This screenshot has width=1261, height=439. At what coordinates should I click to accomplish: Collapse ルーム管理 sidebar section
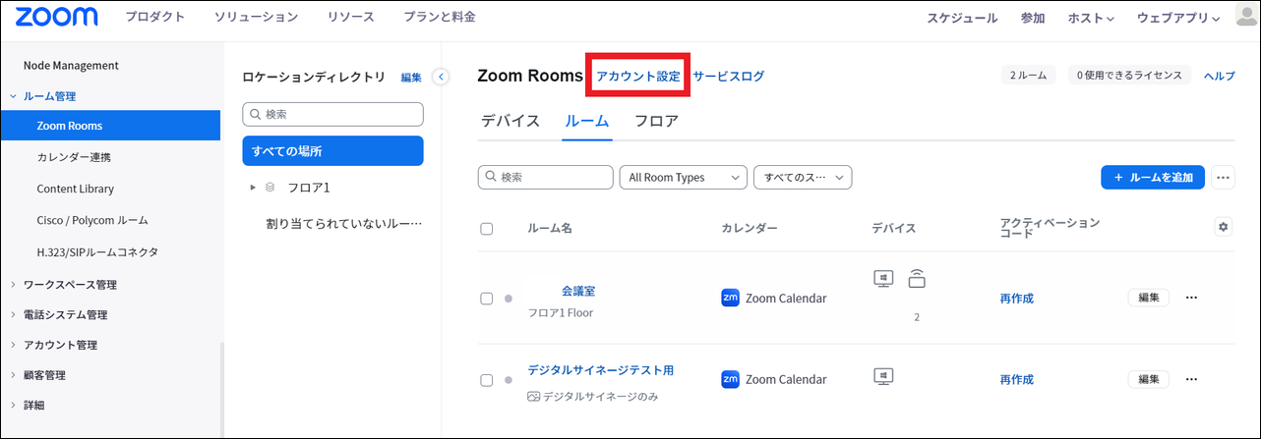pos(13,96)
